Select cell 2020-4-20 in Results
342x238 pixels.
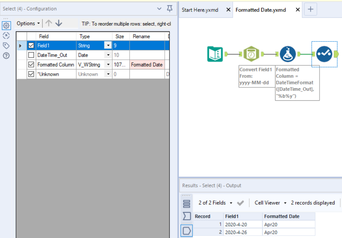(243, 224)
